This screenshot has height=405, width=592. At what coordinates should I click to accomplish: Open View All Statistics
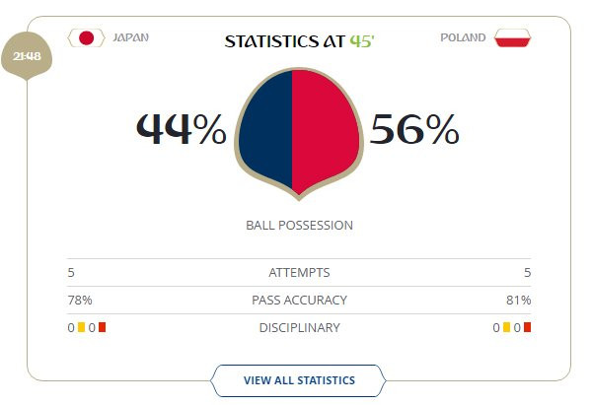[x=299, y=379]
